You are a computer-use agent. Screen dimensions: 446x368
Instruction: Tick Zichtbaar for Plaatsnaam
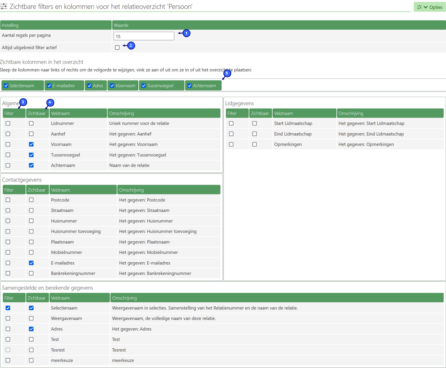pos(31,242)
